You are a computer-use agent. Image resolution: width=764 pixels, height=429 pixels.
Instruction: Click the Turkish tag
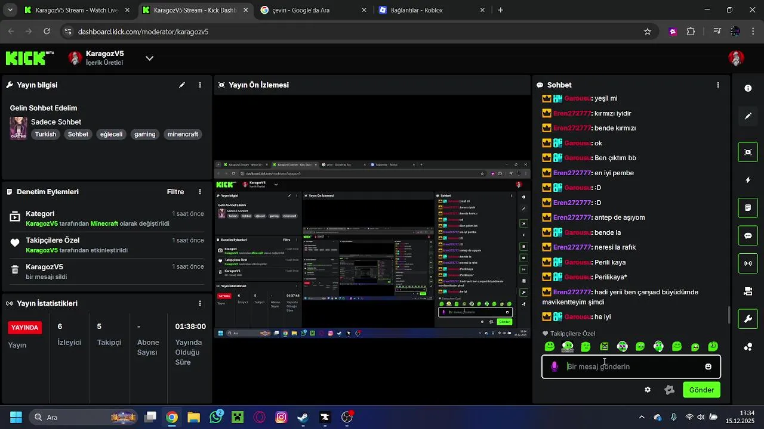point(45,135)
